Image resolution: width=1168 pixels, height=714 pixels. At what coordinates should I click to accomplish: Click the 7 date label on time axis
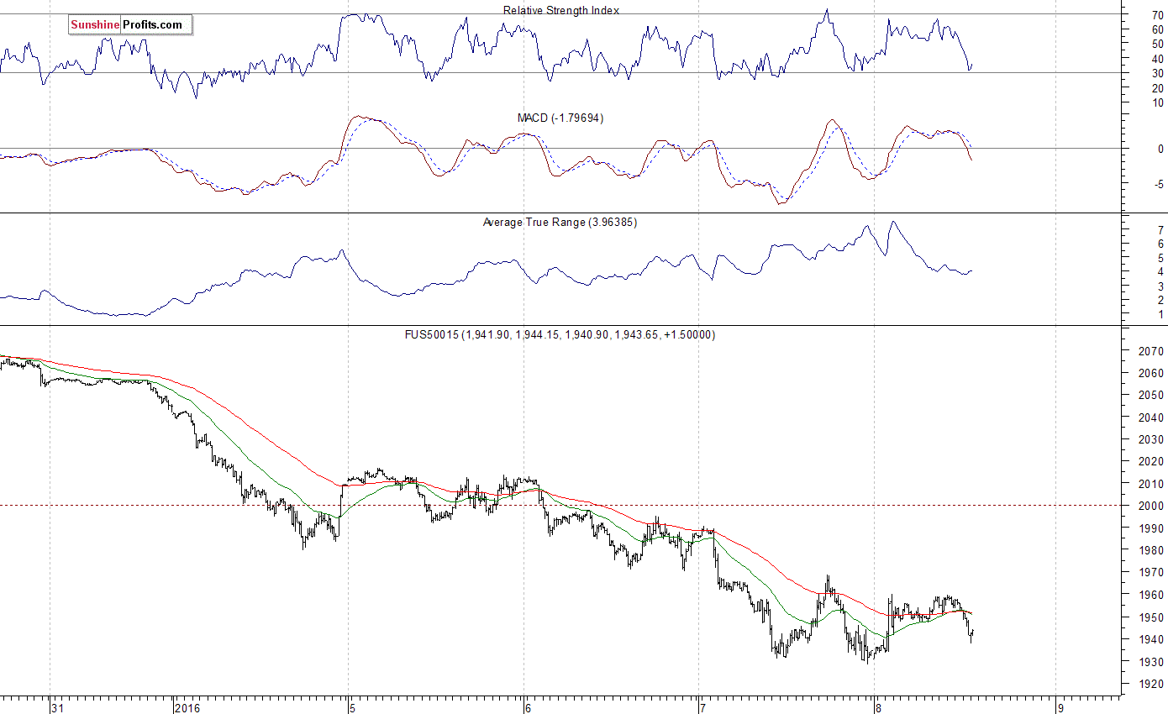point(704,707)
